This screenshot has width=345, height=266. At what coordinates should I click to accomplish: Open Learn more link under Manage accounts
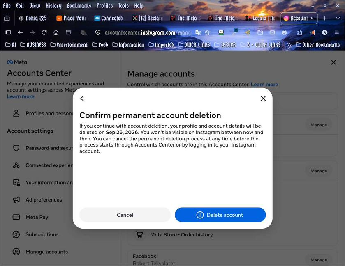click(264, 84)
